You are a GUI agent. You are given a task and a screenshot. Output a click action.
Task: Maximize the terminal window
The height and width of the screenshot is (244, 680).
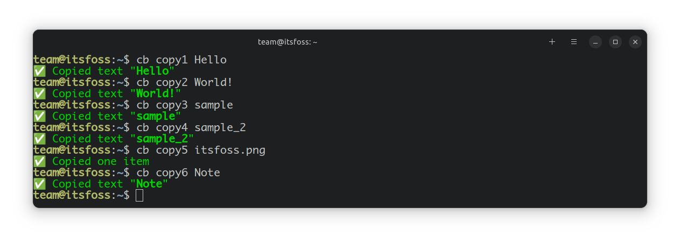pos(615,42)
